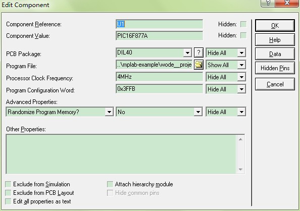Viewport: 300px width, 211px height.
Task: Toggle Hidden checkbox for Component Reference
Action: 243,24
